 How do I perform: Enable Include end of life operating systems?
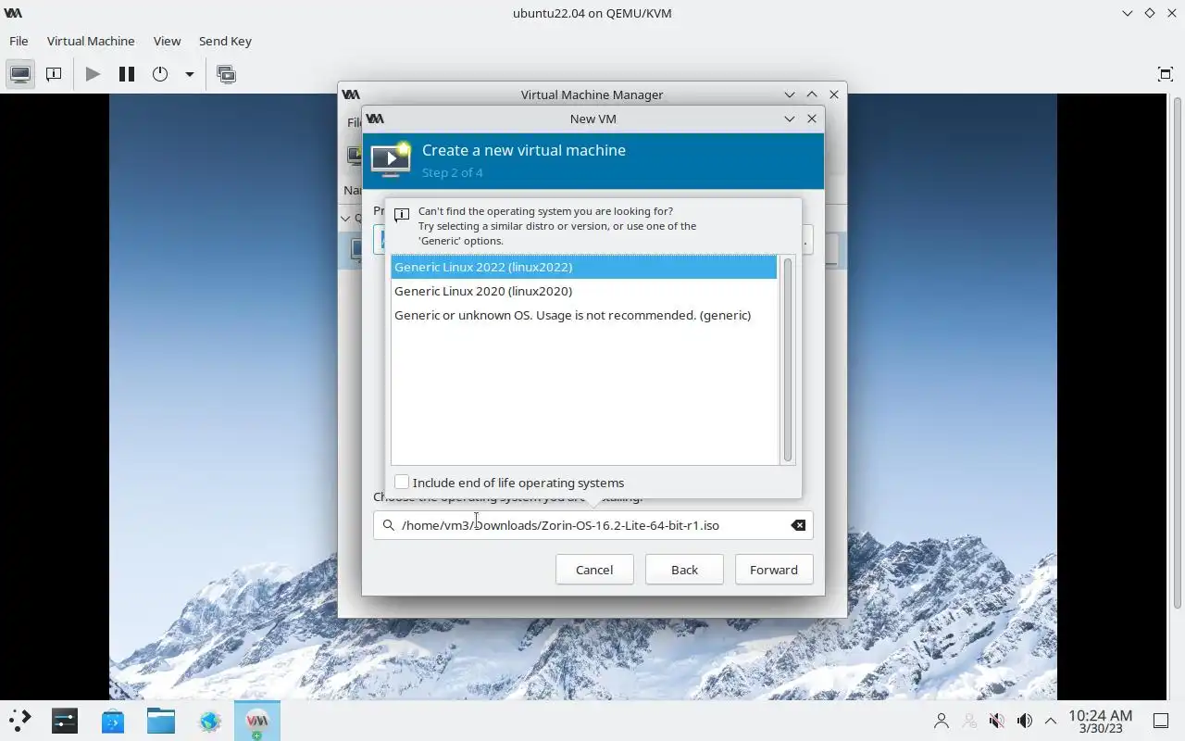point(402,483)
